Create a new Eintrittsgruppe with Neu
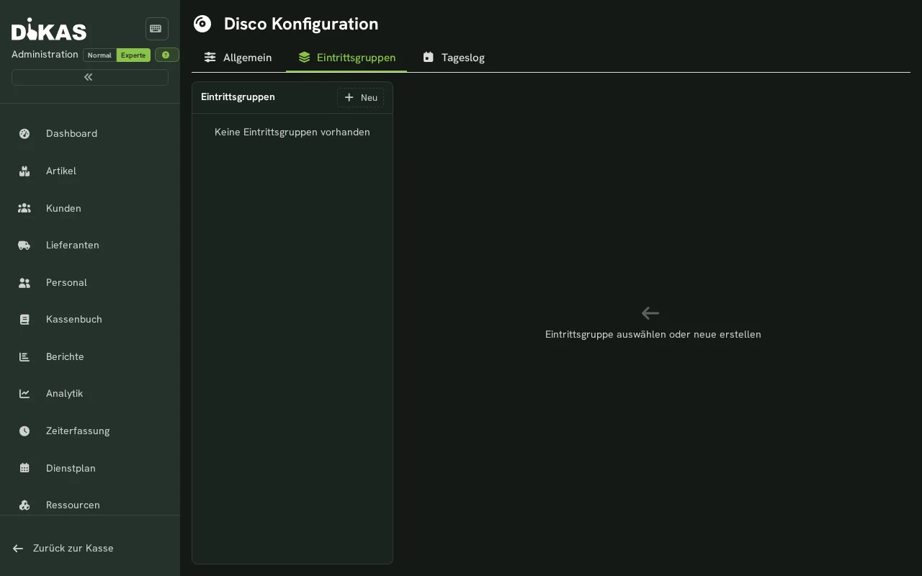 (x=361, y=97)
